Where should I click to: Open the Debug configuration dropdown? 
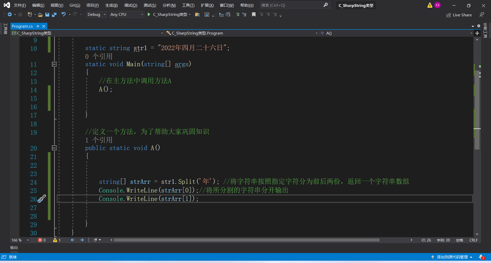pos(96,15)
